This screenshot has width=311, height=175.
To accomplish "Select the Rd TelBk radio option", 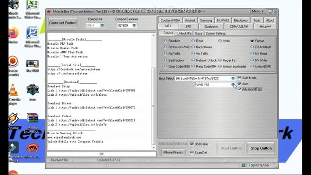I will click(172, 53).
